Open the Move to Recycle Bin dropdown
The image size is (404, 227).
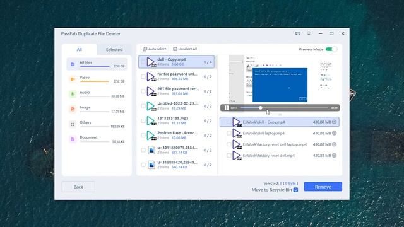click(x=296, y=190)
